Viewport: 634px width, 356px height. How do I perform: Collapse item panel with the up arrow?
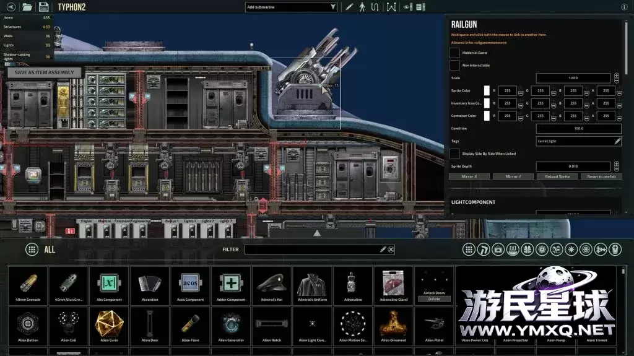coord(317,233)
